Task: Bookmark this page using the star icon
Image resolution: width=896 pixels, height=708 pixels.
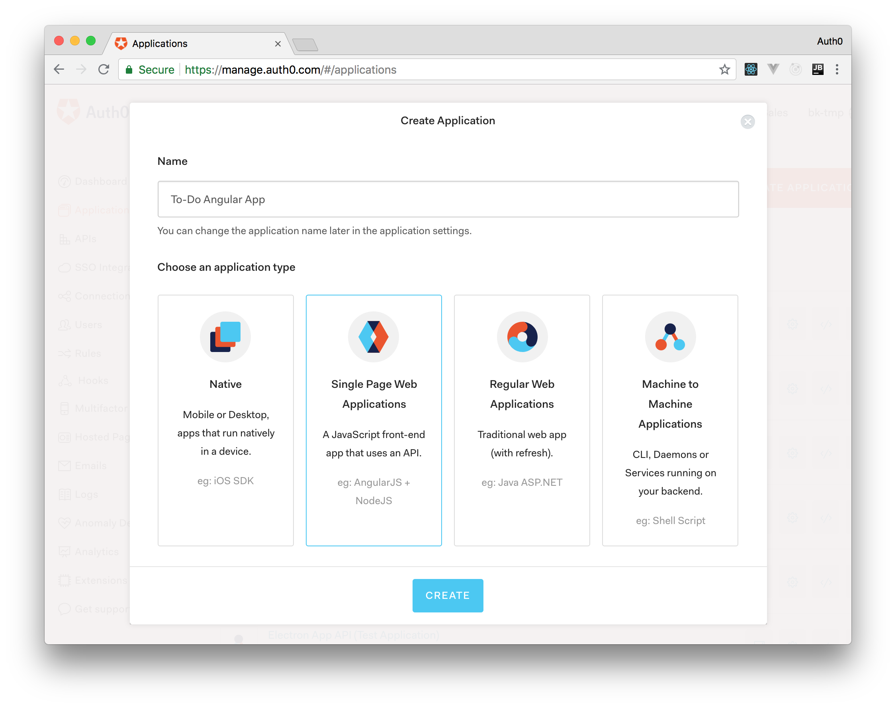Action: (x=724, y=69)
